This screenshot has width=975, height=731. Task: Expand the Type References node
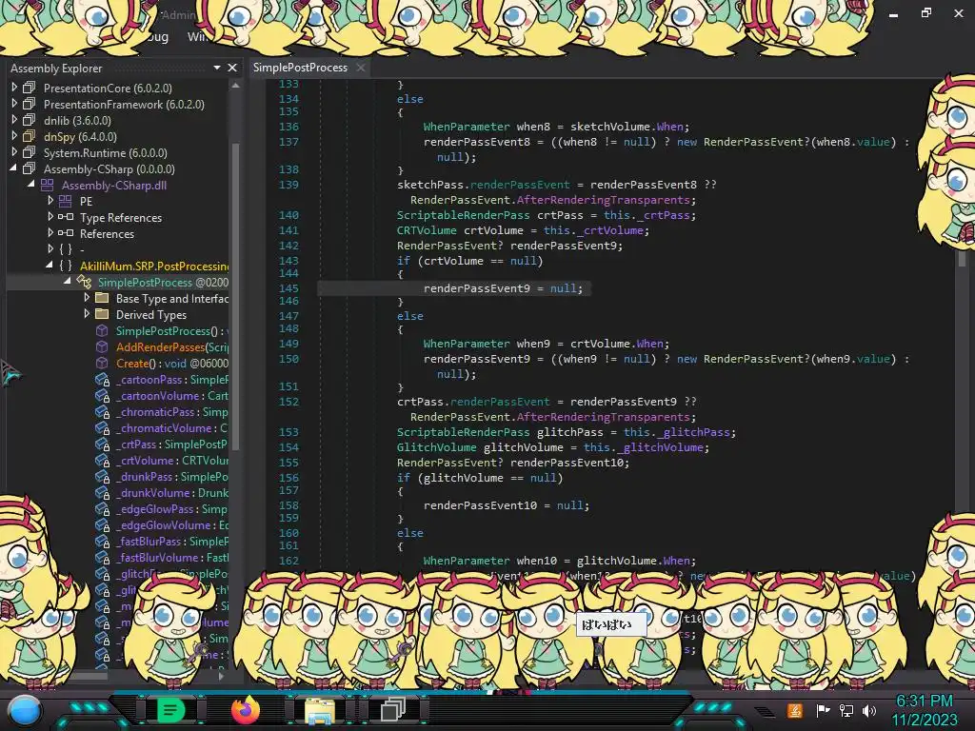coord(50,217)
